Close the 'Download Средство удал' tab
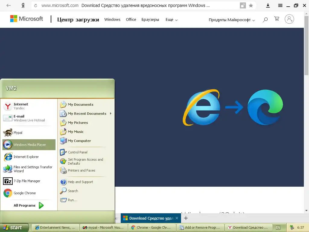Screen dimensions: 309x232 (x=177, y=218)
